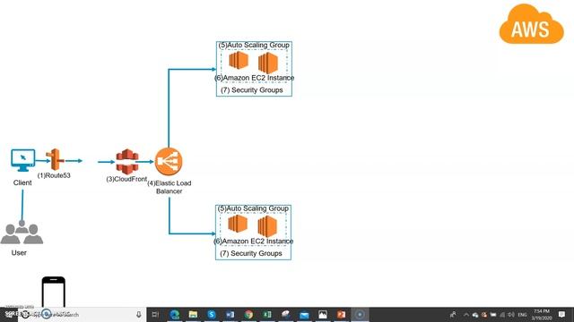Open the taskbar clock showing 7:54 PM
Screen dimensions: 574x322
coord(542,314)
